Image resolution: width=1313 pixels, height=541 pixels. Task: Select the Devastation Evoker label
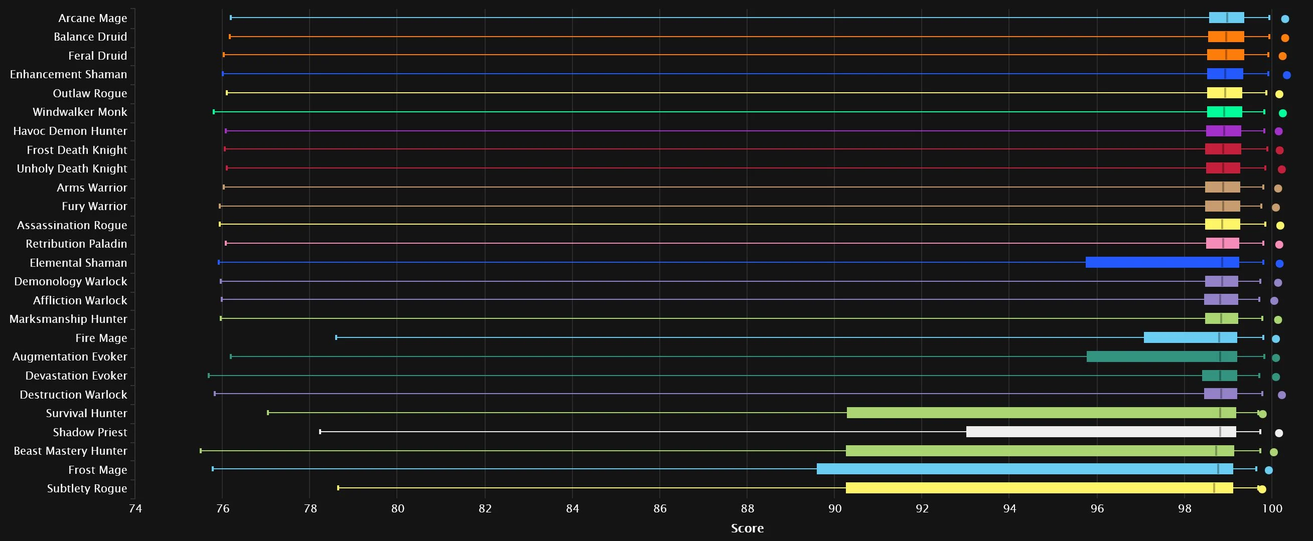(76, 376)
